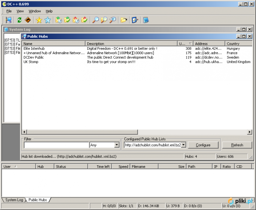The width and height of the screenshot is (256, 210).
Task: Sort hubs by Description column header
Action: point(131,44)
